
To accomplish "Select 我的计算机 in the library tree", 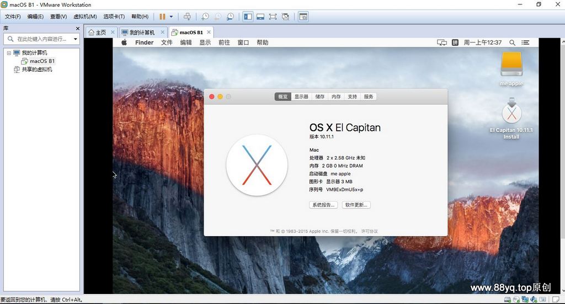I will [x=35, y=53].
